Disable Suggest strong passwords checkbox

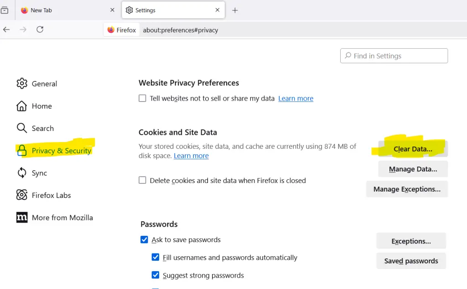point(156,275)
